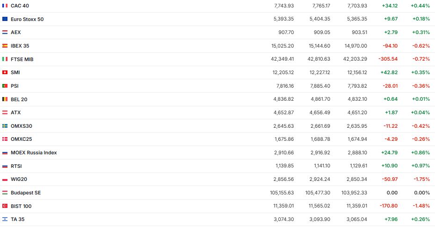
Task: Click the Israel flag icon beside TA 35
Action: pos(5,219)
